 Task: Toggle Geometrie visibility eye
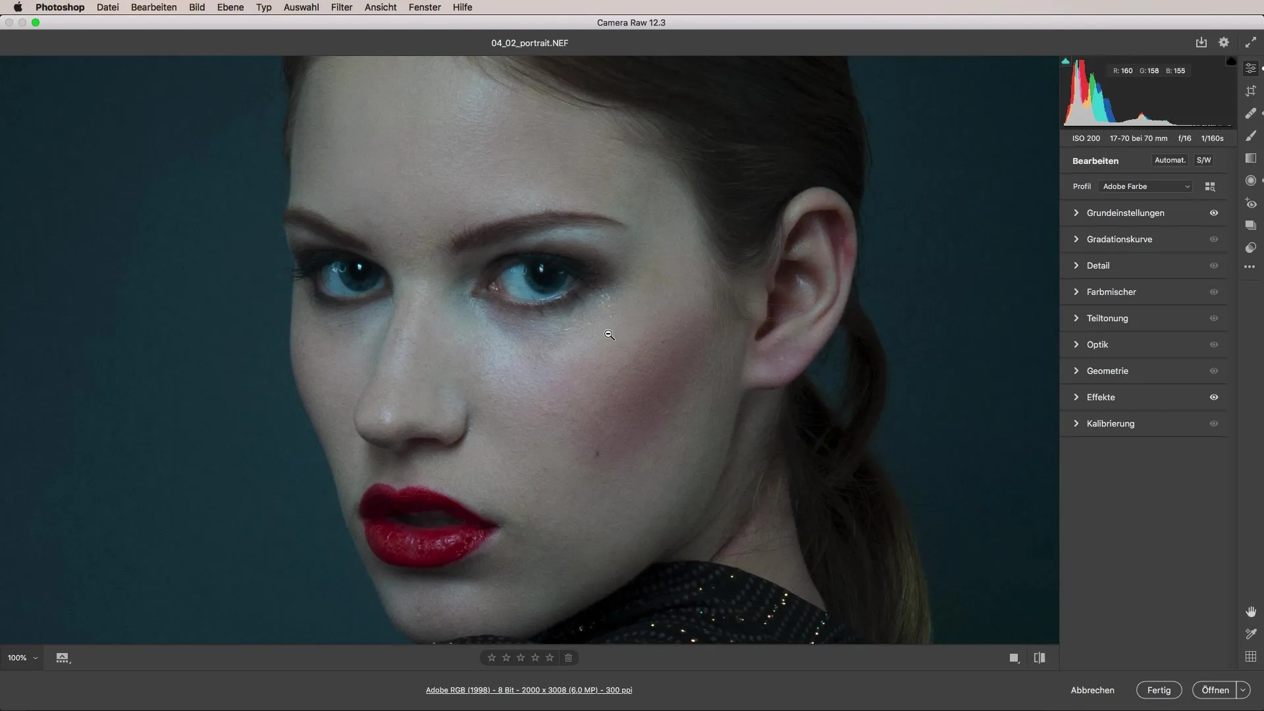tap(1214, 371)
